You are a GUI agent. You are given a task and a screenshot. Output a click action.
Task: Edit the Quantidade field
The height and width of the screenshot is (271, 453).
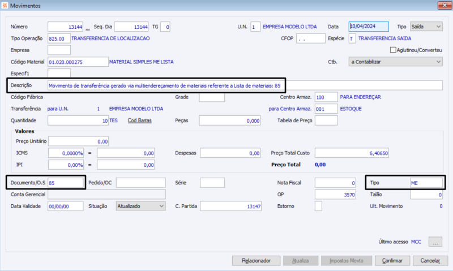tap(78, 121)
